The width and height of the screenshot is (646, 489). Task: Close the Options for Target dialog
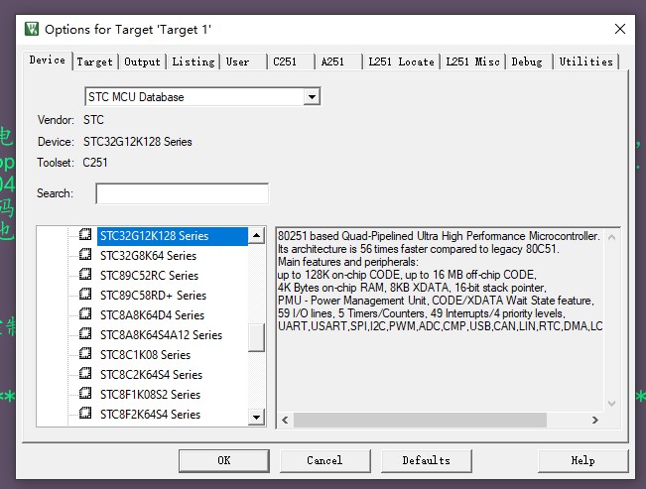tap(620, 29)
